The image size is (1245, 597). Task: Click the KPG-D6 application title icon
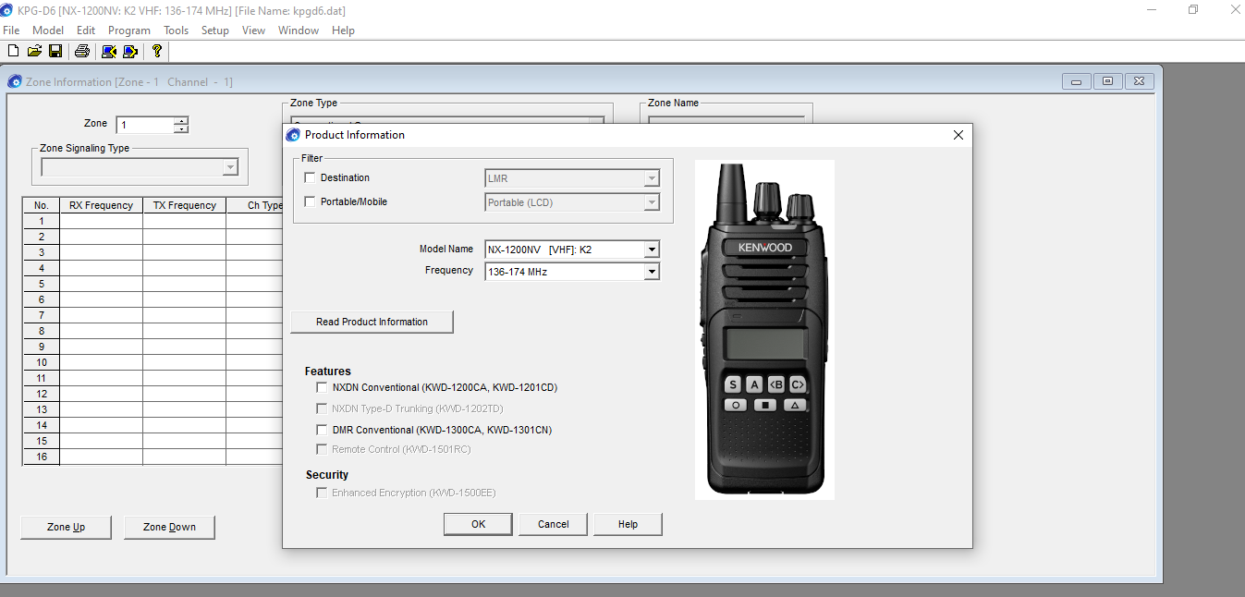(x=8, y=10)
